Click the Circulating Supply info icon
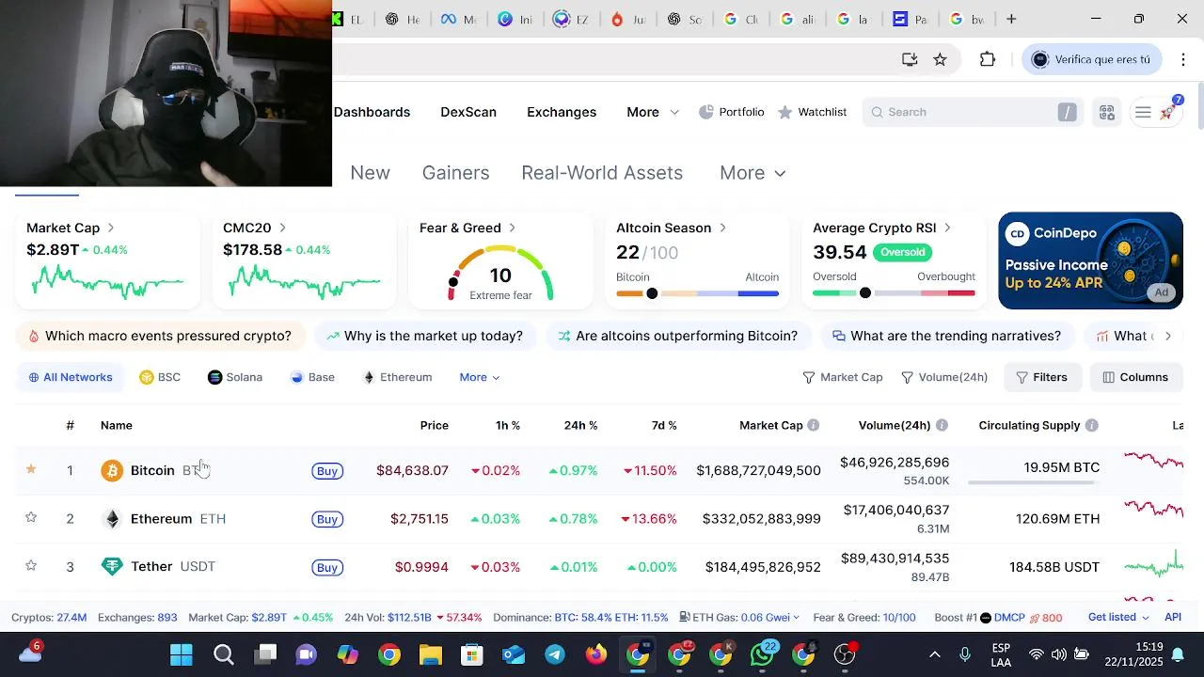This screenshot has width=1204, height=677. point(1091,425)
